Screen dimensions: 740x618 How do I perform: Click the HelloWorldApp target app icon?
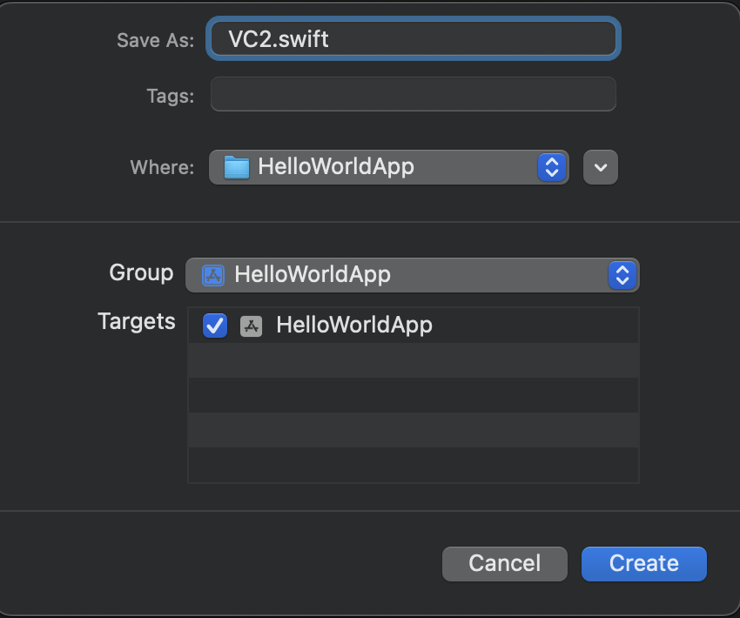(x=251, y=326)
